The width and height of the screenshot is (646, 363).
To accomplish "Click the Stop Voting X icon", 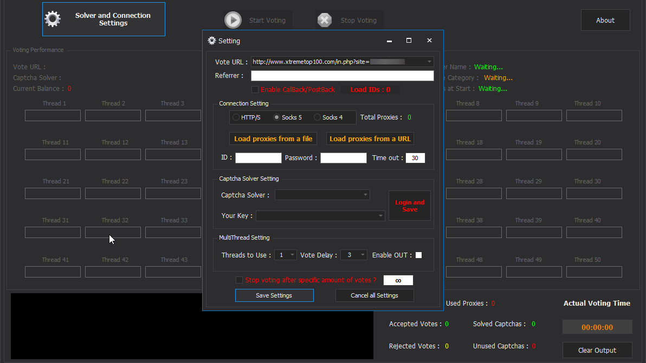I will click(324, 20).
